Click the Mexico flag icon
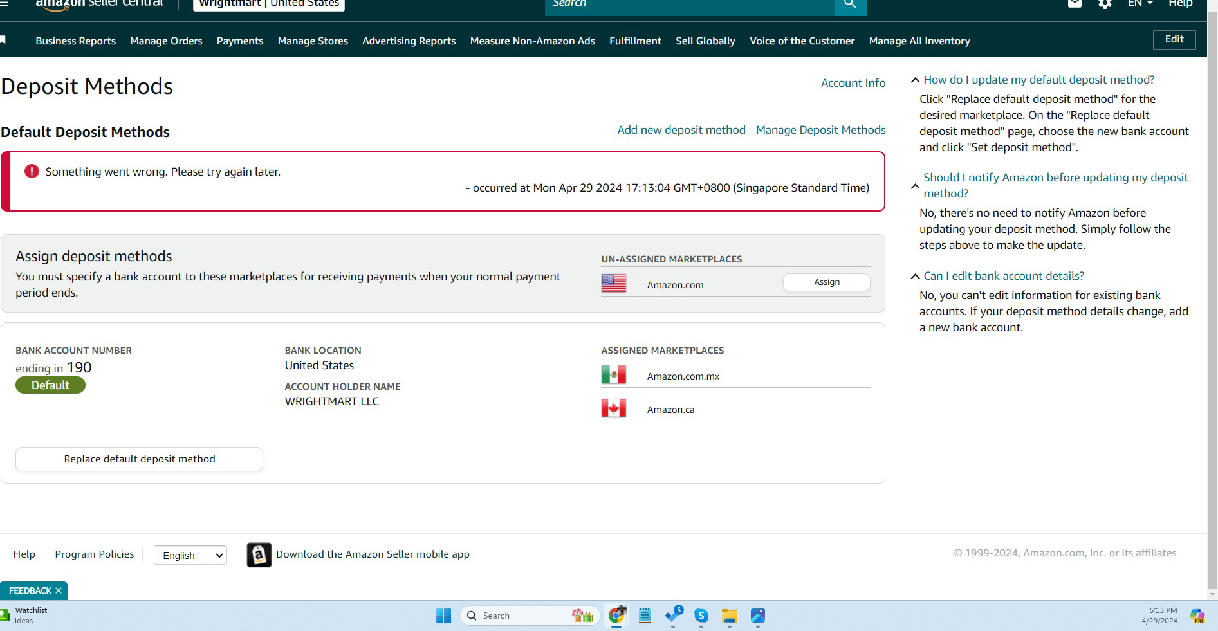The height and width of the screenshot is (631, 1218). pyautogui.click(x=614, y=374)
